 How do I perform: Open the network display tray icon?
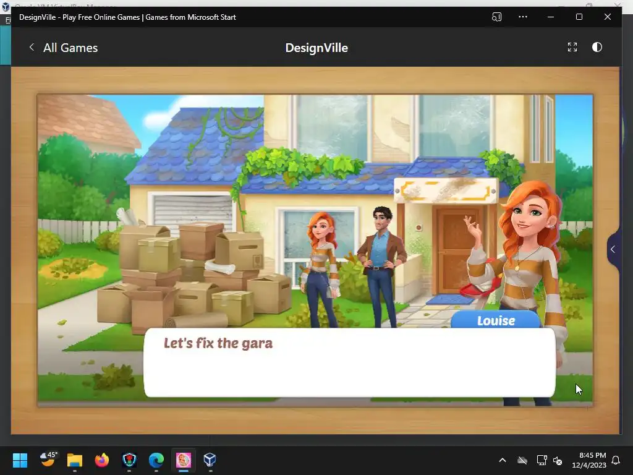pos(542,460)
